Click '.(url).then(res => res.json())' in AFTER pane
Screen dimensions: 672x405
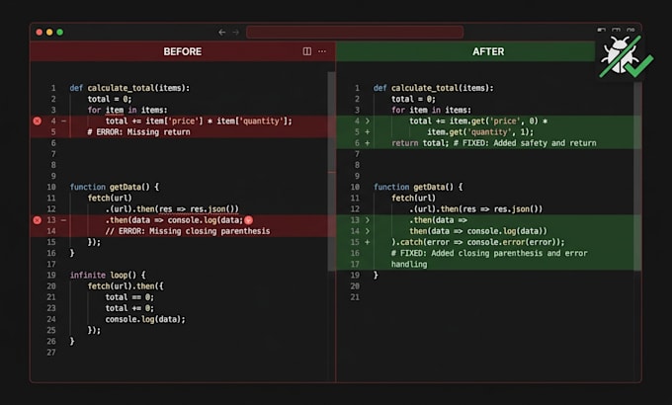pyautogui.click(x=475, y=209)
